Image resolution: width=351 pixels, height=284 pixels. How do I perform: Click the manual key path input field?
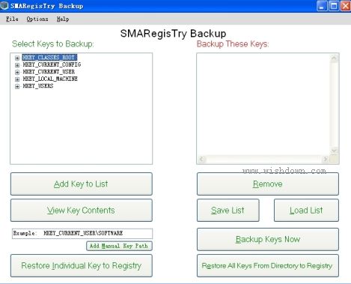[82, 234]
